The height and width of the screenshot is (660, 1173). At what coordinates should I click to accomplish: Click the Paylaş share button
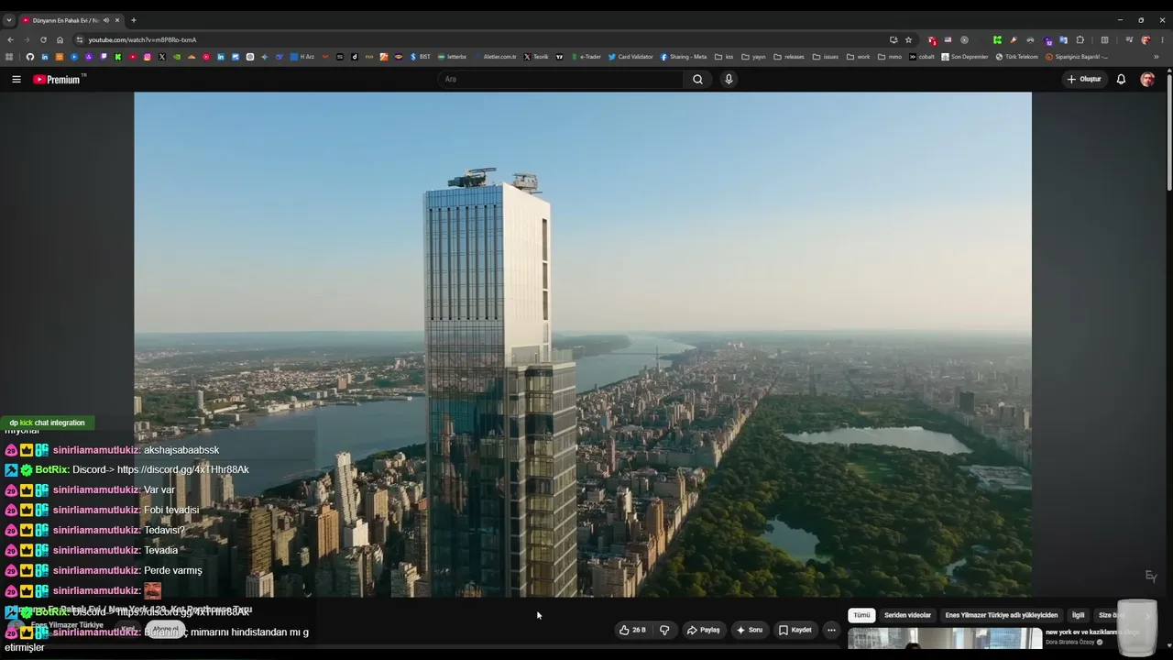(704, 630)
